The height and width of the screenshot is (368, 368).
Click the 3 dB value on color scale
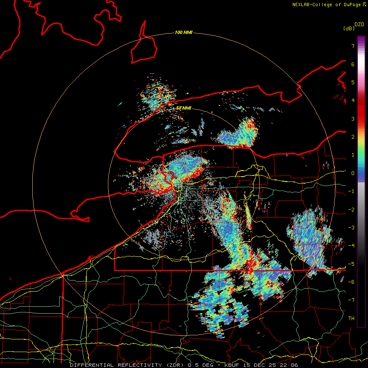coord(353,119)
